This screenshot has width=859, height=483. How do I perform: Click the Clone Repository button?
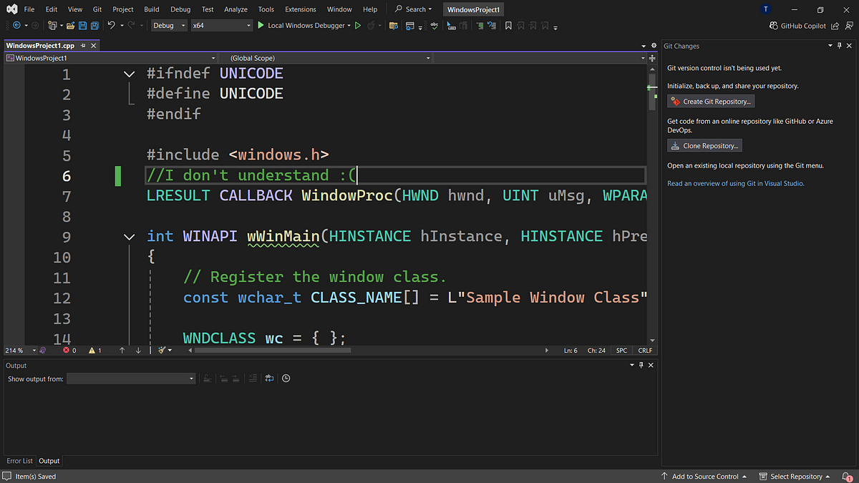705,146
